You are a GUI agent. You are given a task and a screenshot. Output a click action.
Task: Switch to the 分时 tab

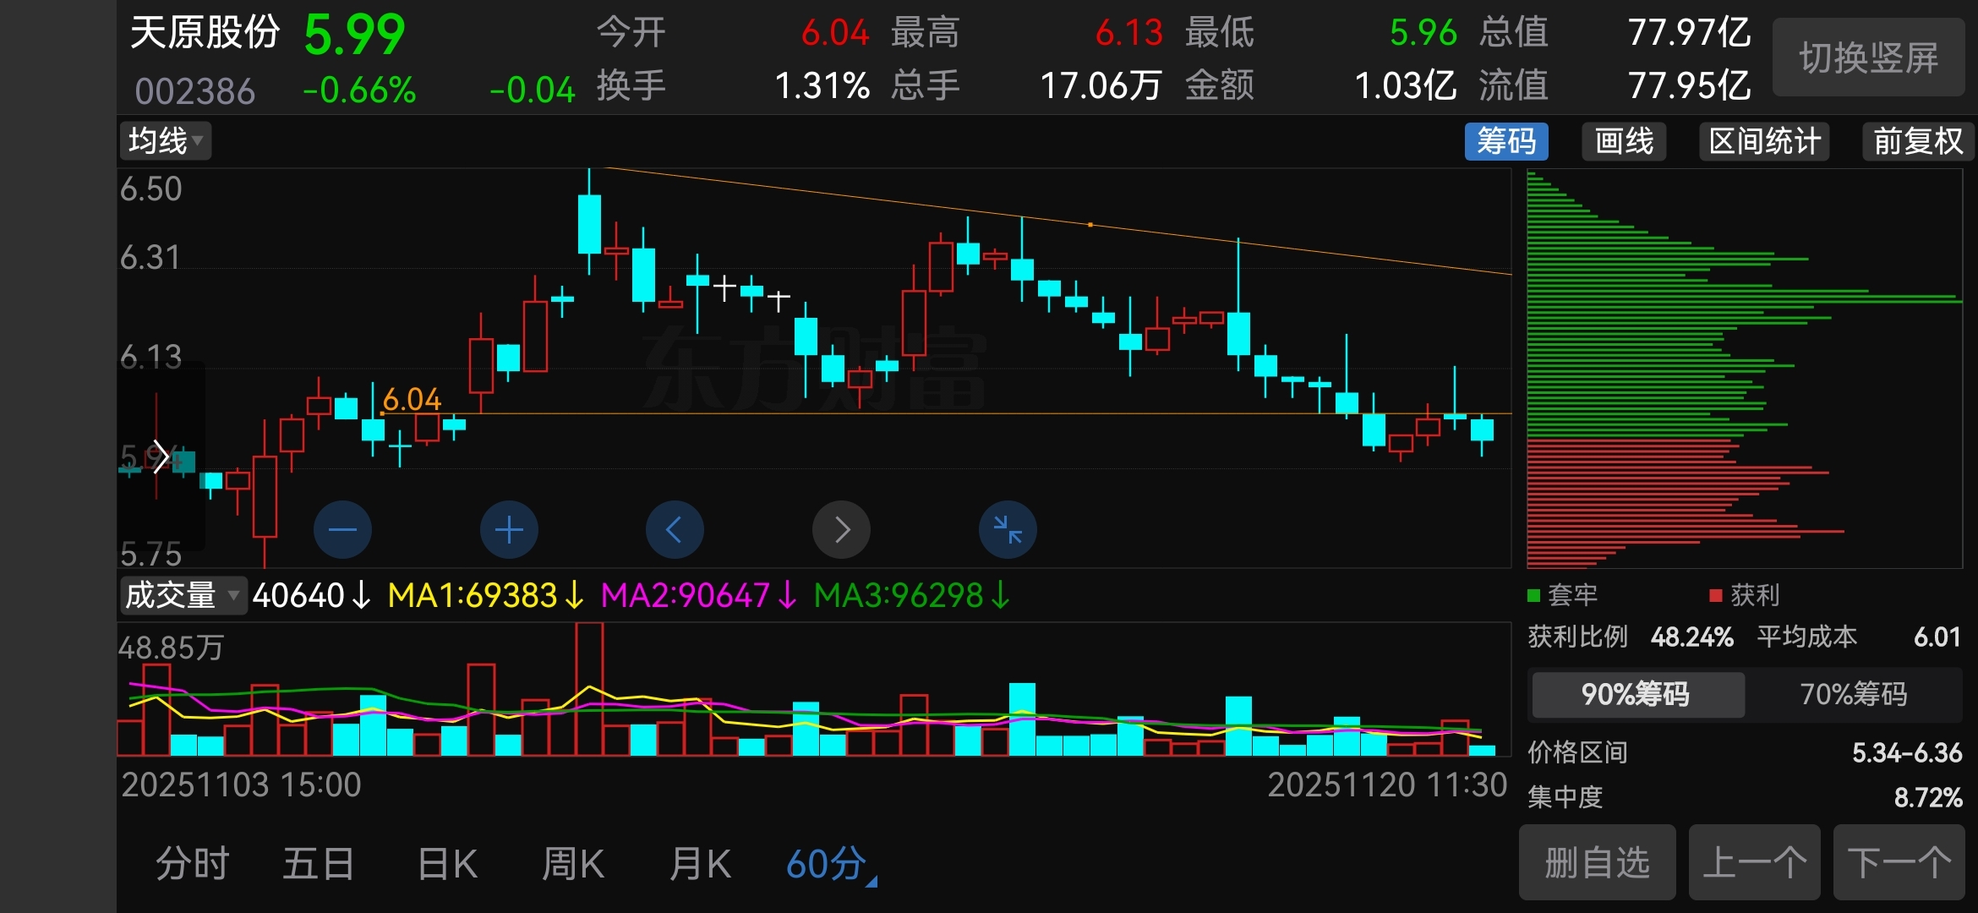(x=193, y=864)
